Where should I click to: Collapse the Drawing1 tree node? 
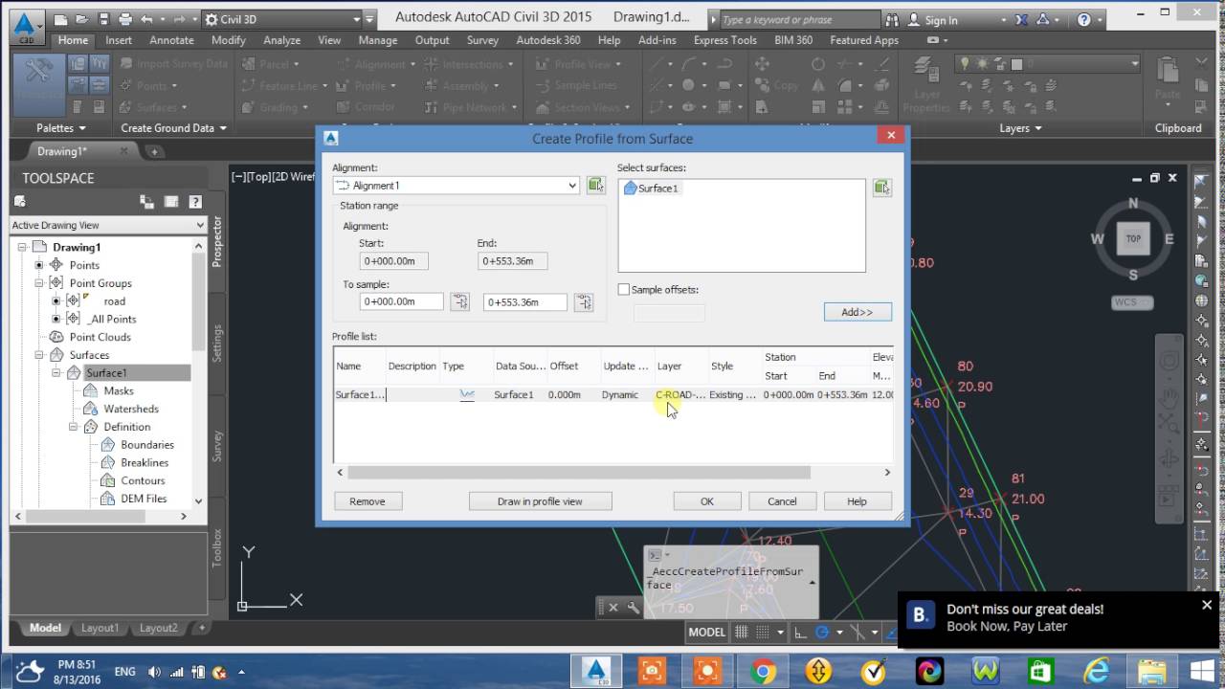click(22, 247)
